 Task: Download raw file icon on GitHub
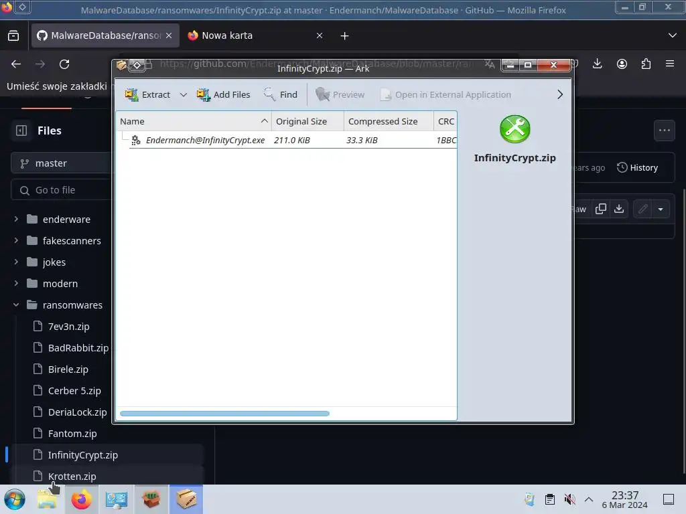click(619, 209)
